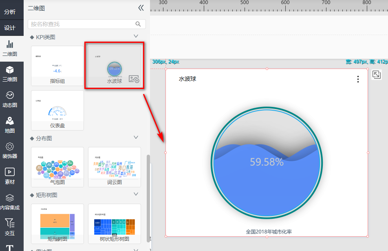Open the 地图 (map) sidebar icon
Screen dimensions: 388x251
point(10,124)
